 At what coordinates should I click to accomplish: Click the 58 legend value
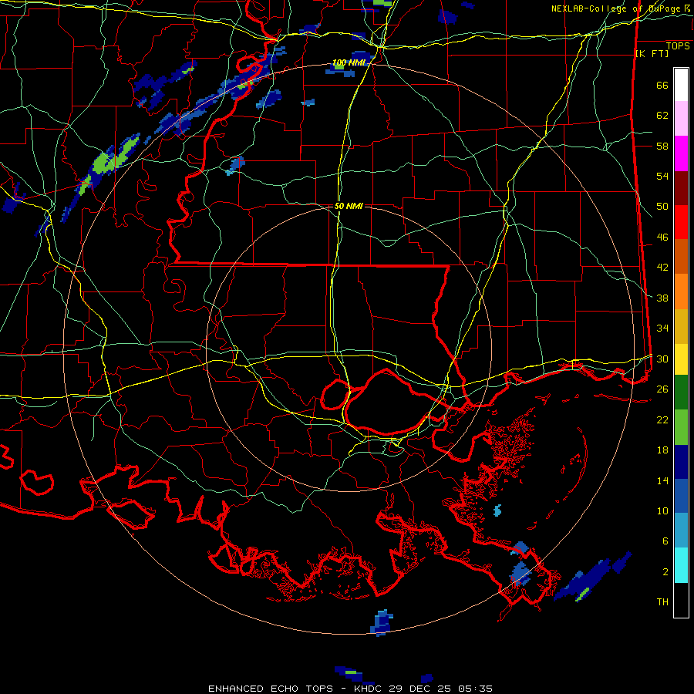tap(662, 146)
